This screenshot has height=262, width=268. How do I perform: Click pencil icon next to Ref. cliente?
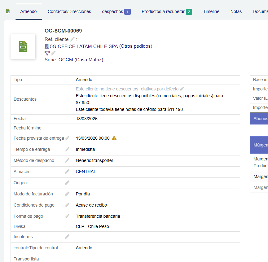[x=72, y=39]
